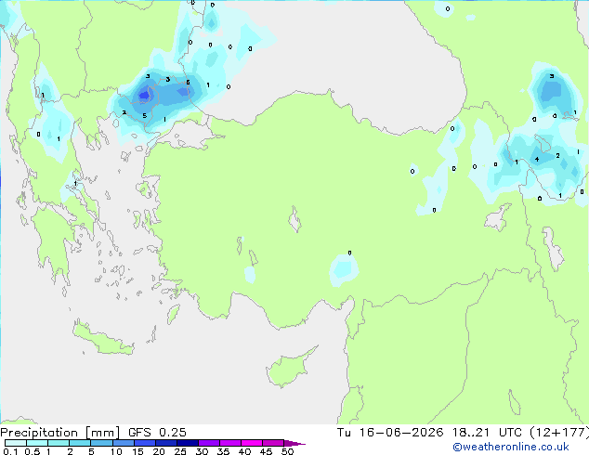The height and width of the screenshot is (455, 589).
Task: Click the weatheronline.co.uk copyright link
Action: (x=511, y=447)
